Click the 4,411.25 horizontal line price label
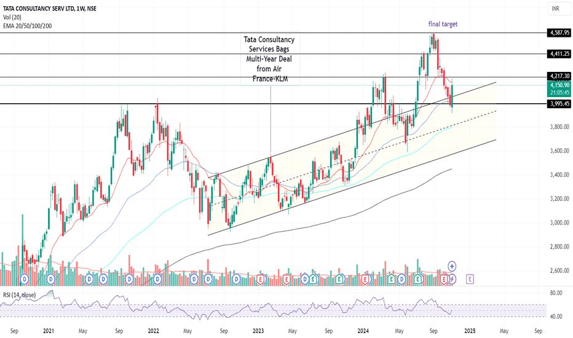The height and width of the screenshot is (338, 573). pyautogui.click(x=559, y=53)
